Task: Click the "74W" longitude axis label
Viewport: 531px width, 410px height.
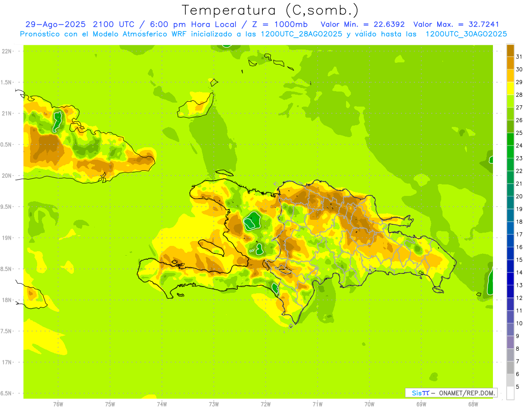Action: [162, 404]
